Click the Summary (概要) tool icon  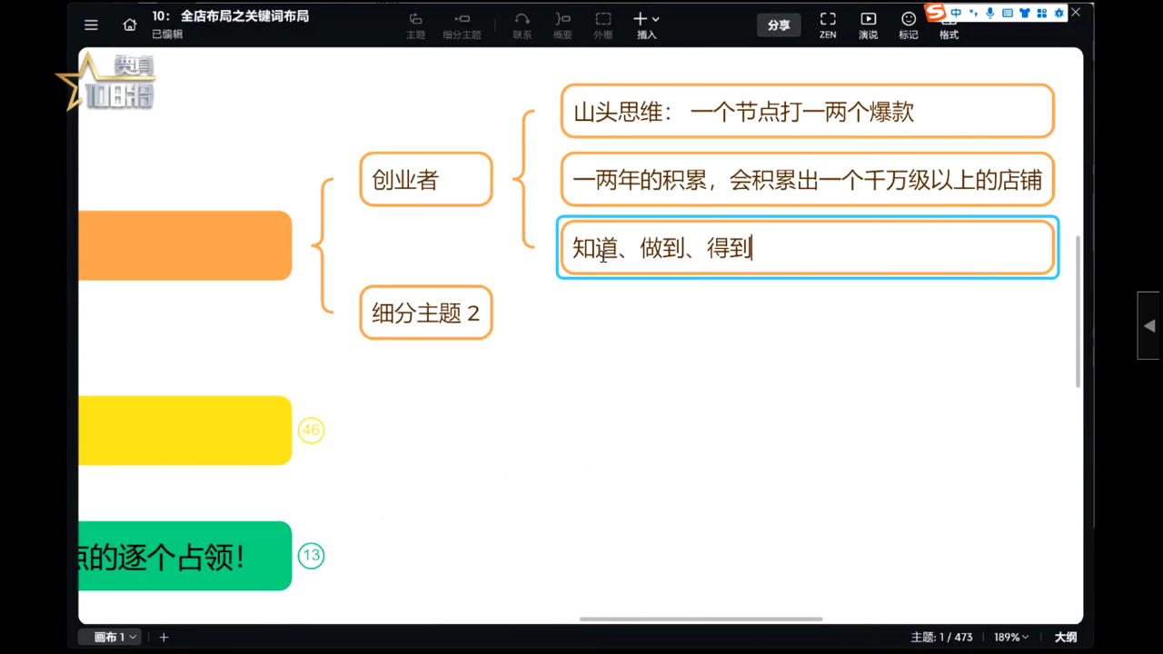tap(562, 25)
